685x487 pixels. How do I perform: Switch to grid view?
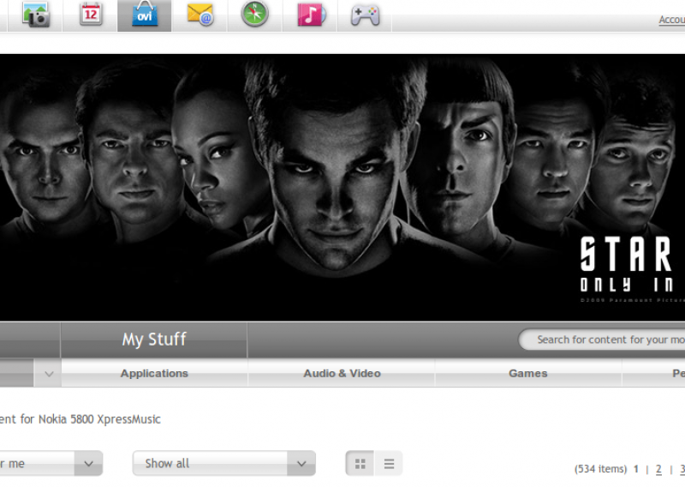coord(360,463)
